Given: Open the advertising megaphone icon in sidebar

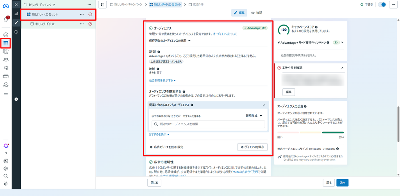Looking at the screenshot, I should (6, 68).
